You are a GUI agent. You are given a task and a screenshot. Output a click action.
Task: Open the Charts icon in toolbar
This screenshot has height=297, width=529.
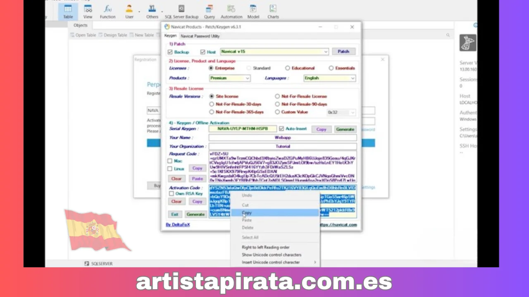pyautogui.click(x=273, y=11)
